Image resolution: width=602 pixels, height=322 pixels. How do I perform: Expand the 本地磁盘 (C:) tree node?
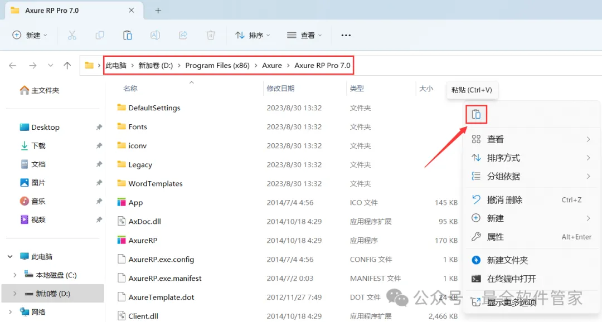(15, 275)
